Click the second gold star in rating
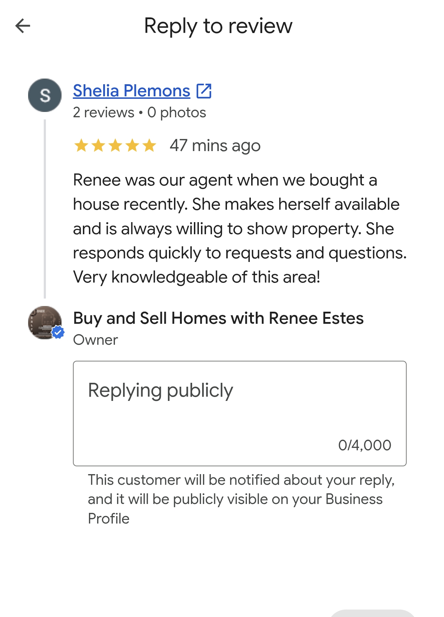 tap(98, 146)
